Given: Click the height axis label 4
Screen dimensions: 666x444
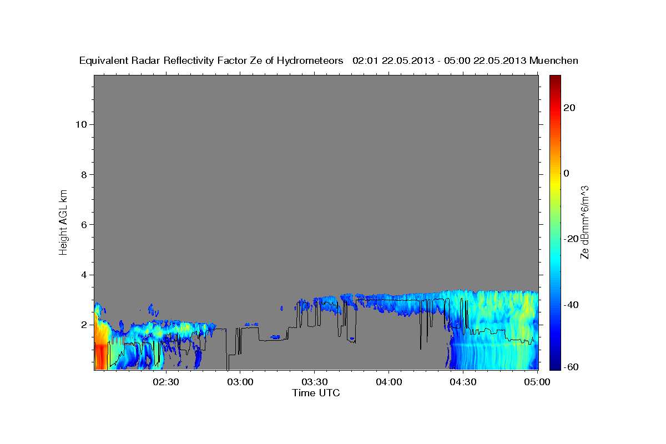Looking at the screenshot, I should click(x=84, y=275).
